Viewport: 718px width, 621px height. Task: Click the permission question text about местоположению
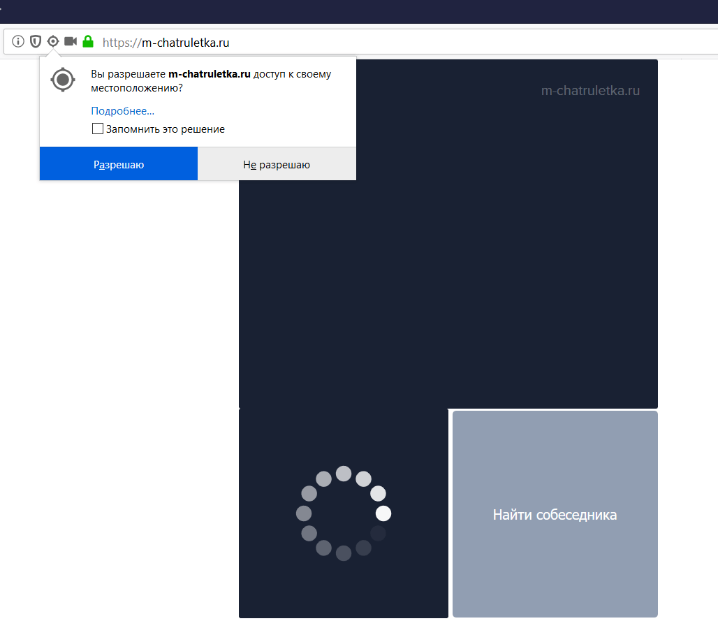point(211,80)
